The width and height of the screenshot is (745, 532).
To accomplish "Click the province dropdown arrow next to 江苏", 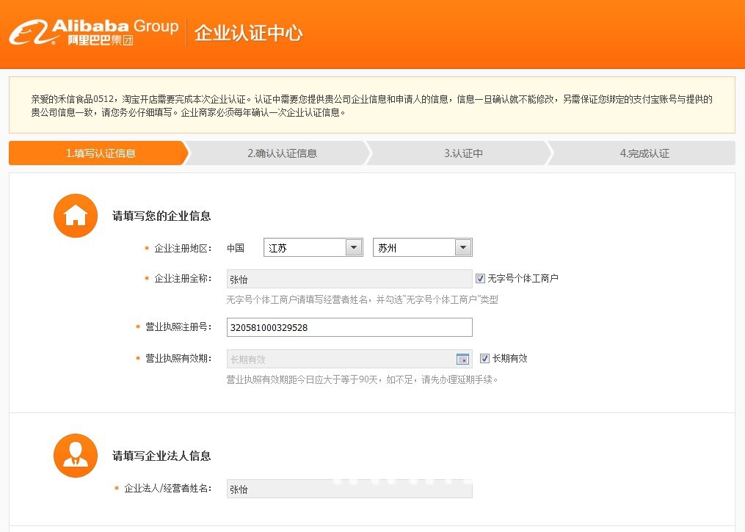I will pyautogui.click(x=355, y=247).
